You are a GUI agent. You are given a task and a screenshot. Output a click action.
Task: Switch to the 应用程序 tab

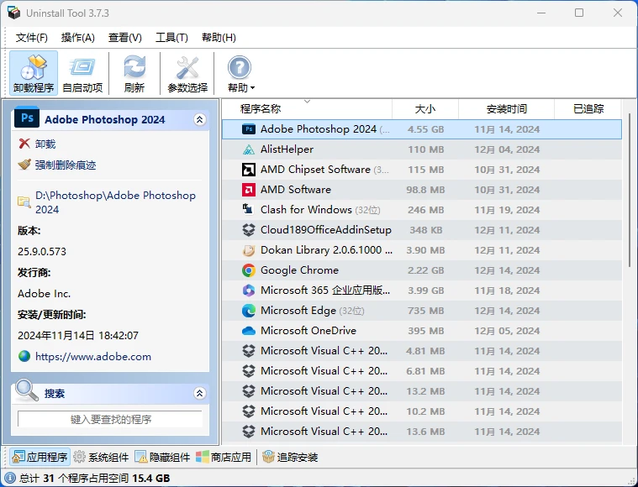click(40, 458)
